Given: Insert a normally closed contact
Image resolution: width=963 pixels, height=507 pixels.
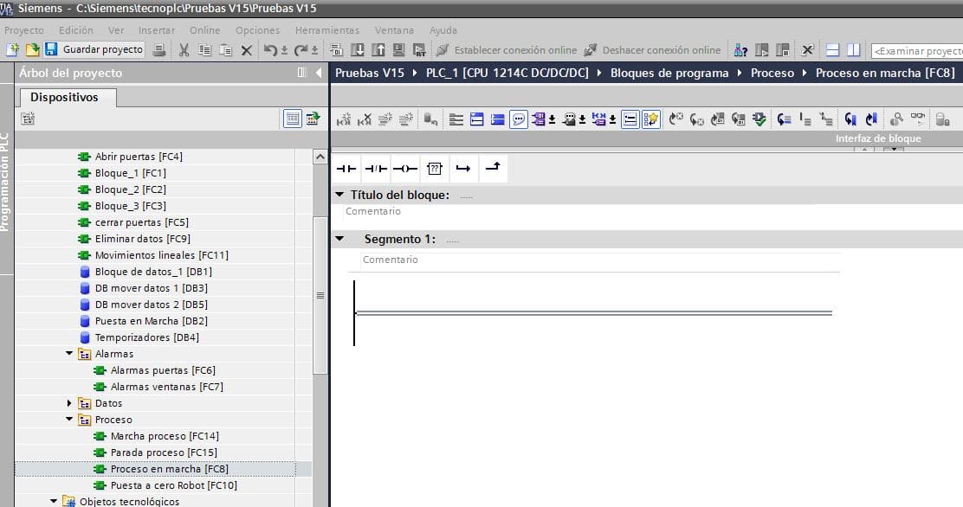Looking at the screenshot, I should 375,168.
